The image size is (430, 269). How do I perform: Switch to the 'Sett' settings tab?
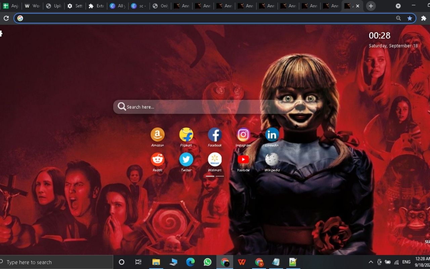click(x=75, y=6)
